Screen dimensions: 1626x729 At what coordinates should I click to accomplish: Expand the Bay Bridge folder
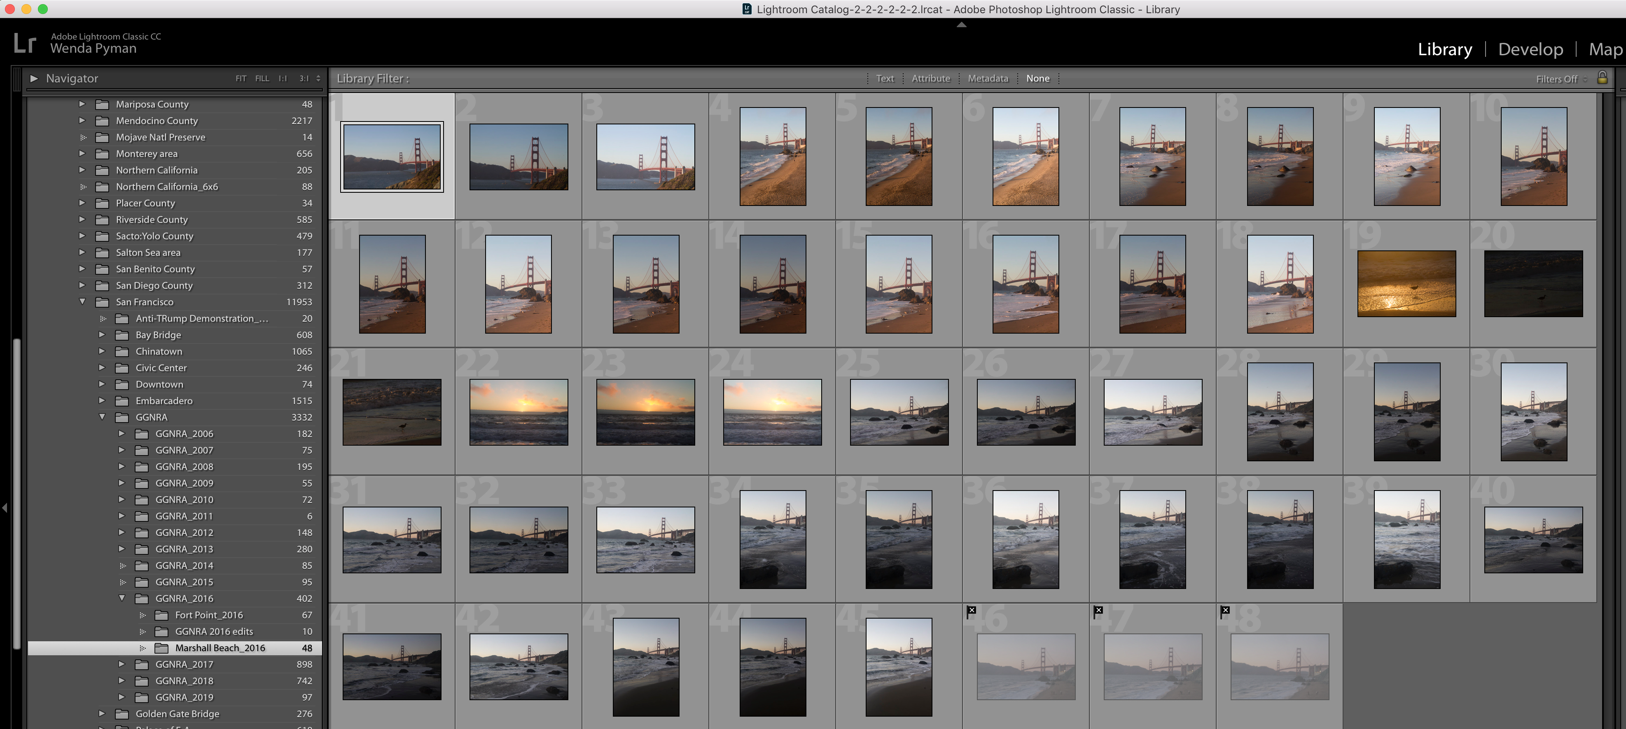[x=102, y=334]
